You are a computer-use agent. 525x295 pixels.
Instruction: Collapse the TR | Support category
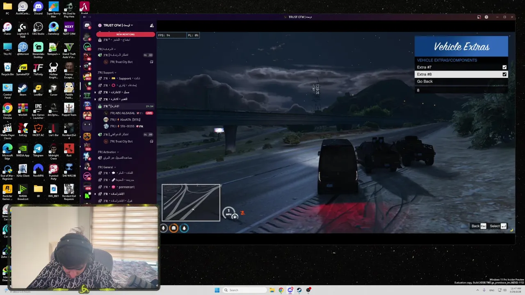[x=107, y=73]
